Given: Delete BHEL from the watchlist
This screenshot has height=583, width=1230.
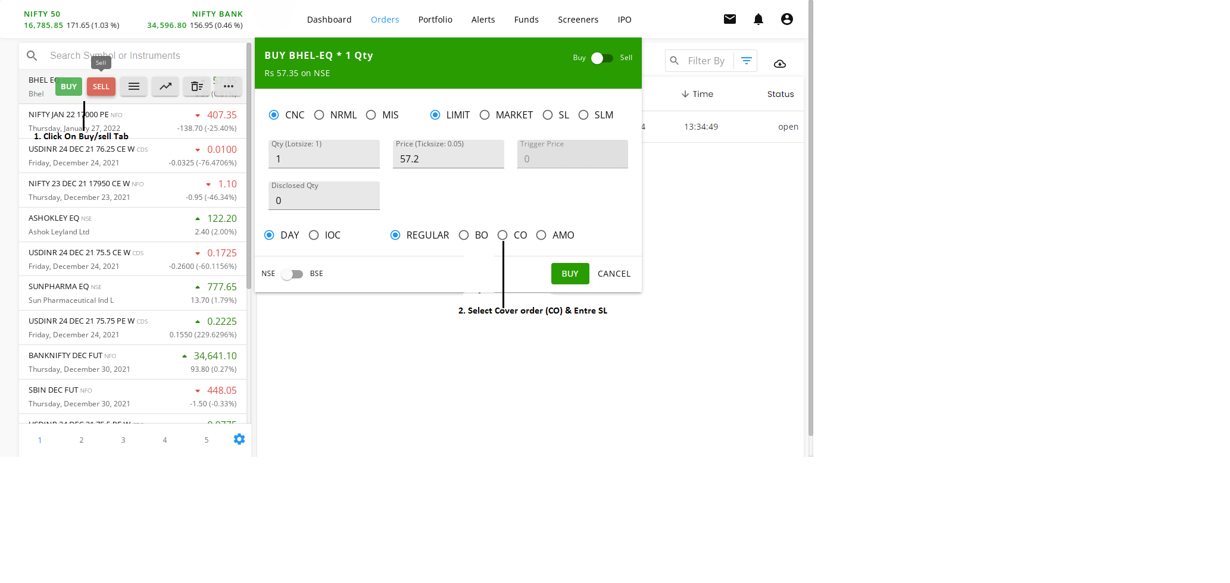Looking at the screenshot, I should click(196, 86).
